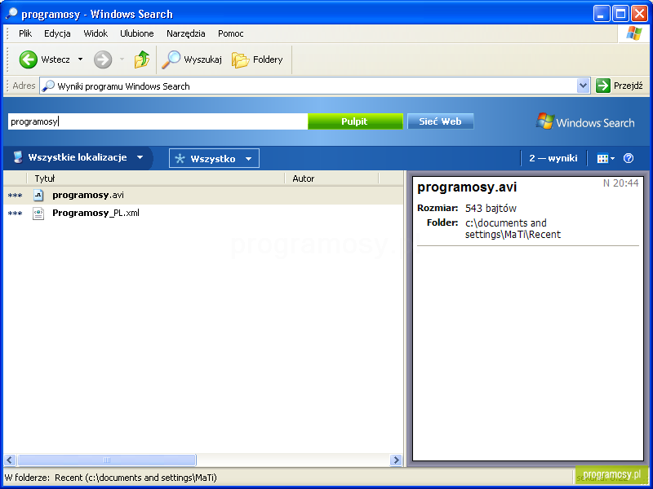Click the Windows flag icon in menu bar
The height and width of the screenshot is (489, 653).
[x=633, y=33]
